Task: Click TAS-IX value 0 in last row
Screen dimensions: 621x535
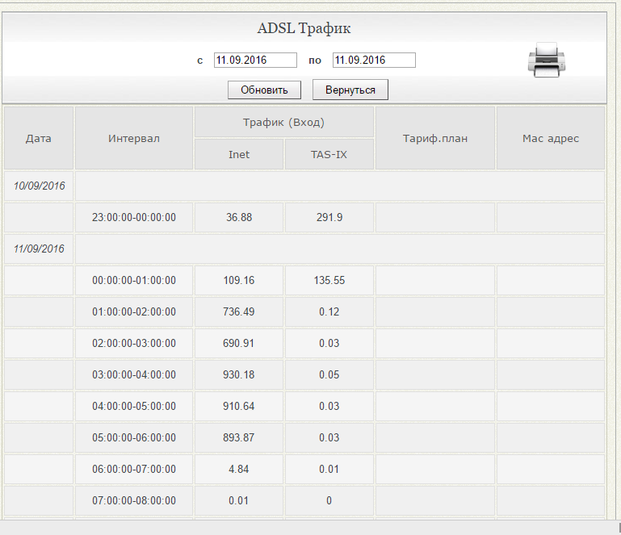Action: pos(329,500)
